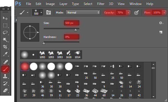Screen dimensions: 168x102
Task: Create new preset from this brush
Action: (161, 32)
